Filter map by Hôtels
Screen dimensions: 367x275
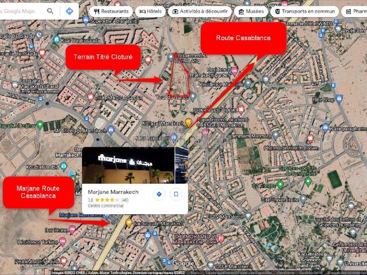point(150,11)
